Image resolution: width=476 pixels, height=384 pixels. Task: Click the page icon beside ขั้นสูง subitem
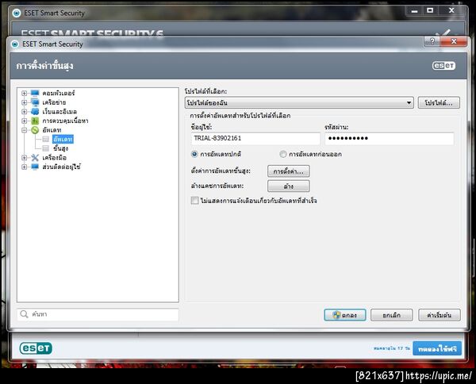45,148
